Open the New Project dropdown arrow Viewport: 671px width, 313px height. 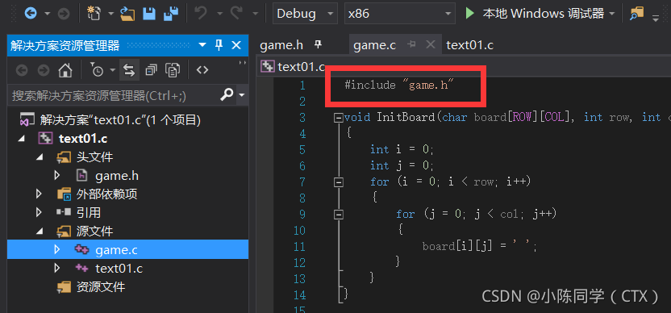110,14
